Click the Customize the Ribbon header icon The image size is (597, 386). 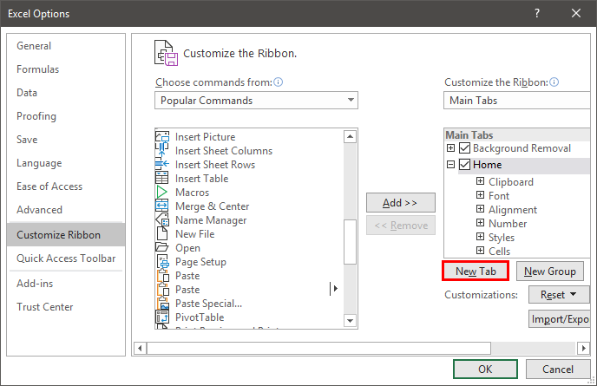click(x=166, y=53)
